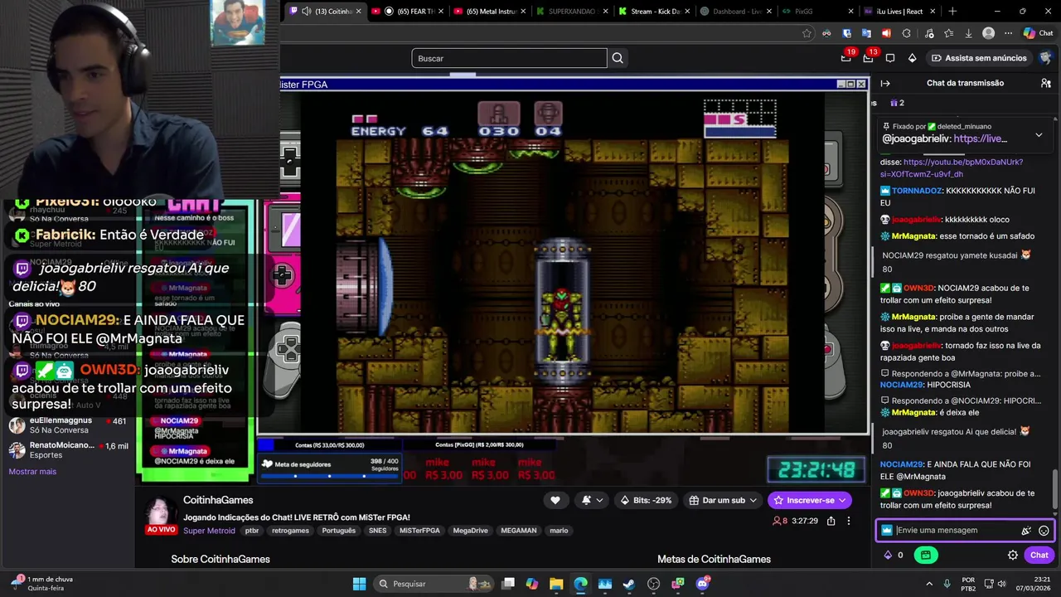Show hidden system tray icons chevron
The width and height of the screenshot is (1061, 597).
tap(928, 584)
